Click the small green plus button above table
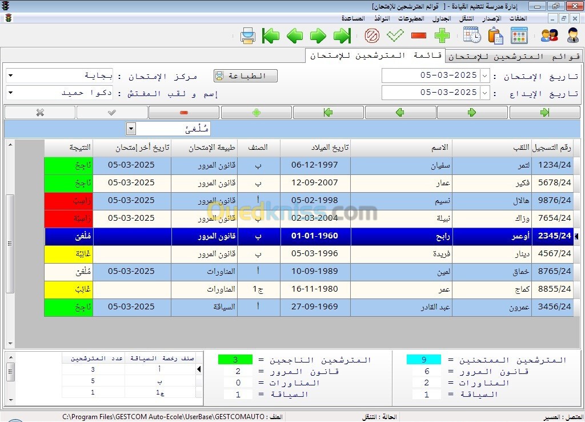Viewport: 585px width, 422px height. pyautogui.click(x=257, y=113)
